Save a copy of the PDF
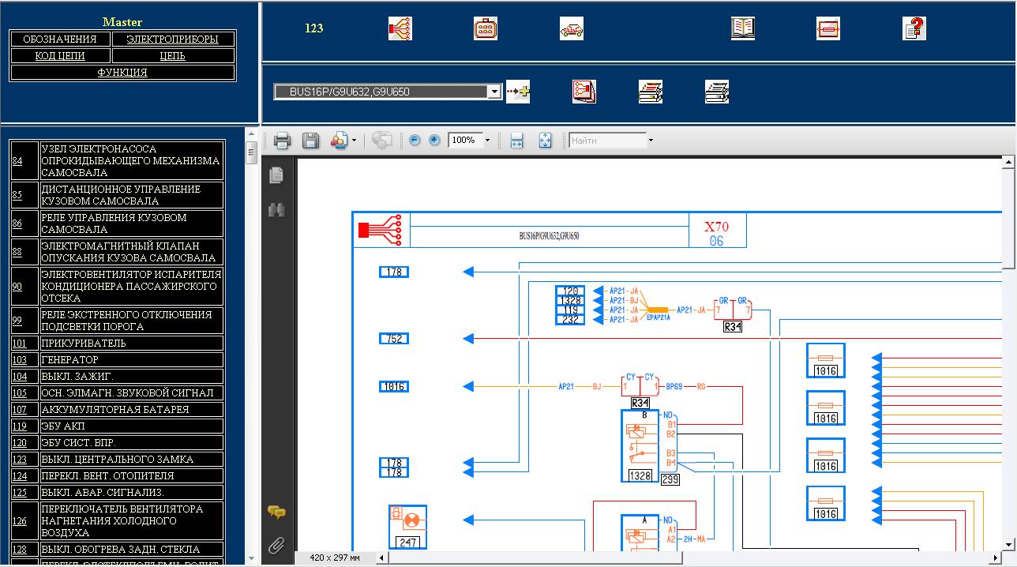The width and height of the screenshot is (1017, 567). tap(310, 141)
